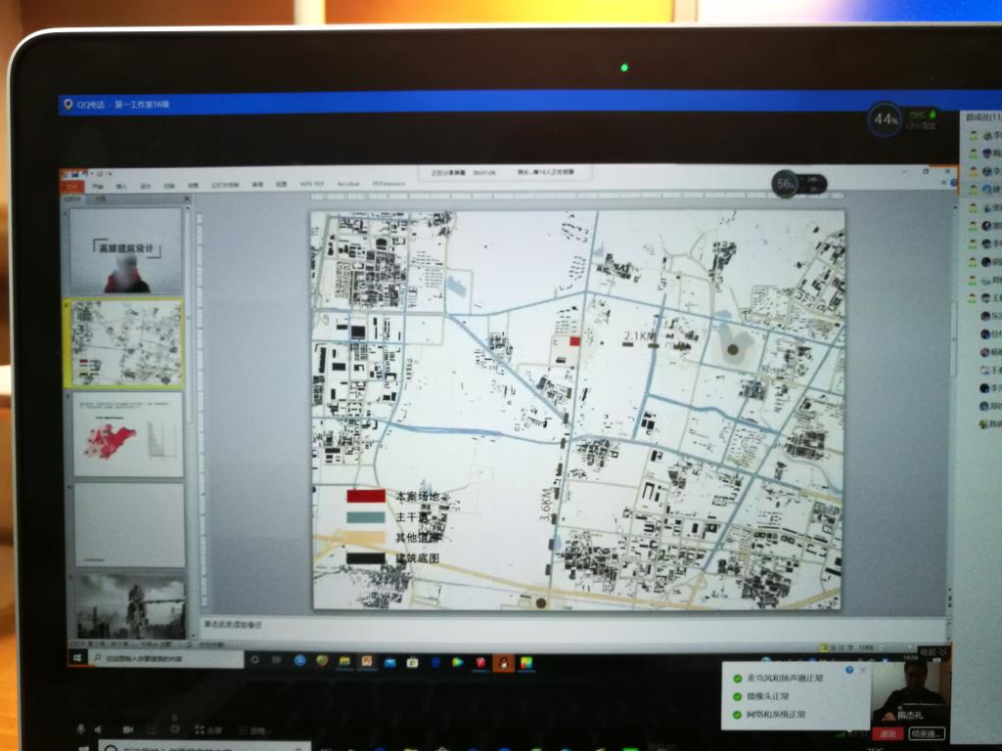Click the Windows Start button on shared taskbar
This screenshot has width=1002, height=751.
pyautogui.click(x=76, y=660)
